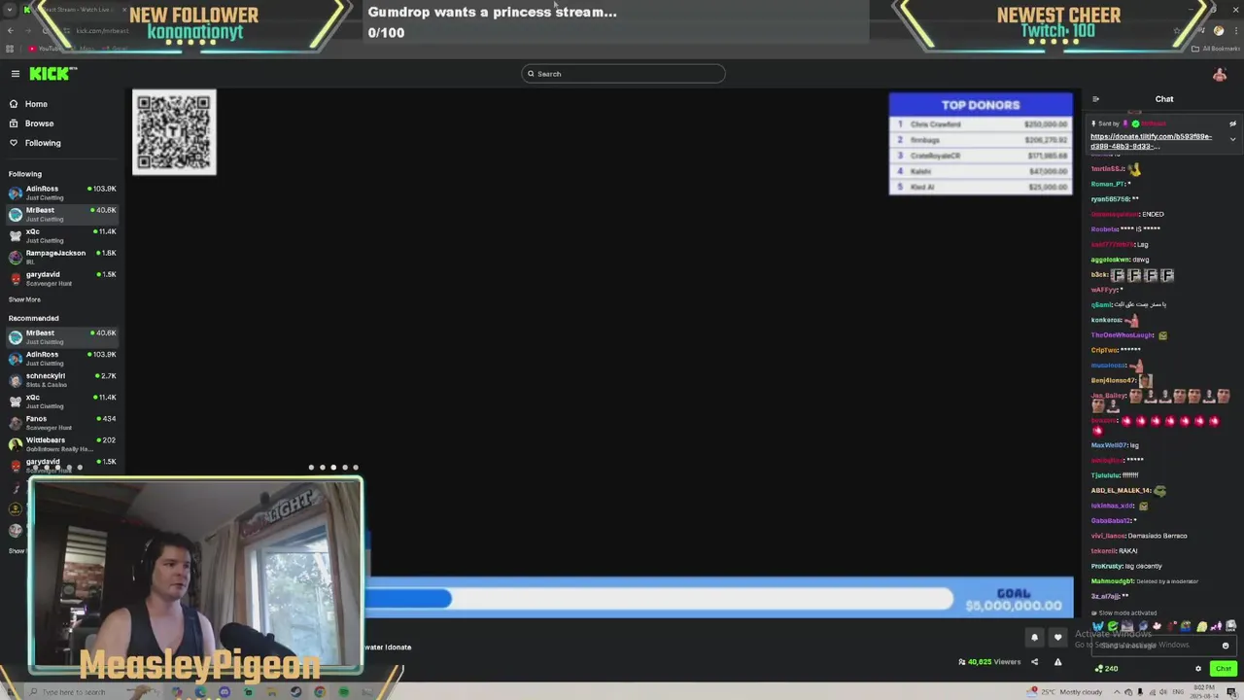Click the Kick search field
The image size is (1244, 700).
(623, 74)
